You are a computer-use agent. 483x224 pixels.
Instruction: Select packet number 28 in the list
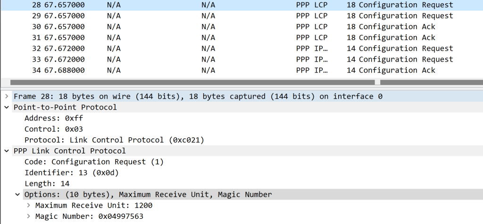click(236, 5)
